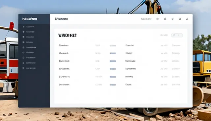
Task: Select the seventh sidebar menu item icon
Action: point(23,58)
